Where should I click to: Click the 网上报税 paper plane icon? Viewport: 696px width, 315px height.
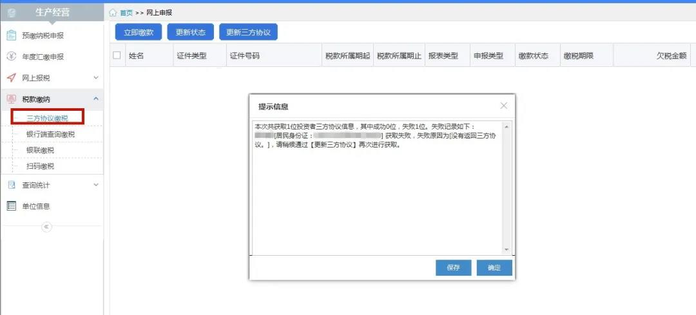(12, 78)
